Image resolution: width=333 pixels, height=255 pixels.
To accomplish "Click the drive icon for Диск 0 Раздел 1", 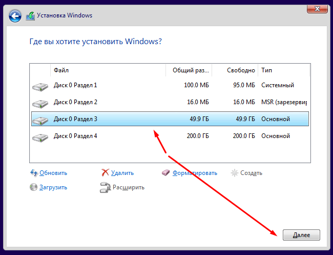I will click(x=40, y=87).
